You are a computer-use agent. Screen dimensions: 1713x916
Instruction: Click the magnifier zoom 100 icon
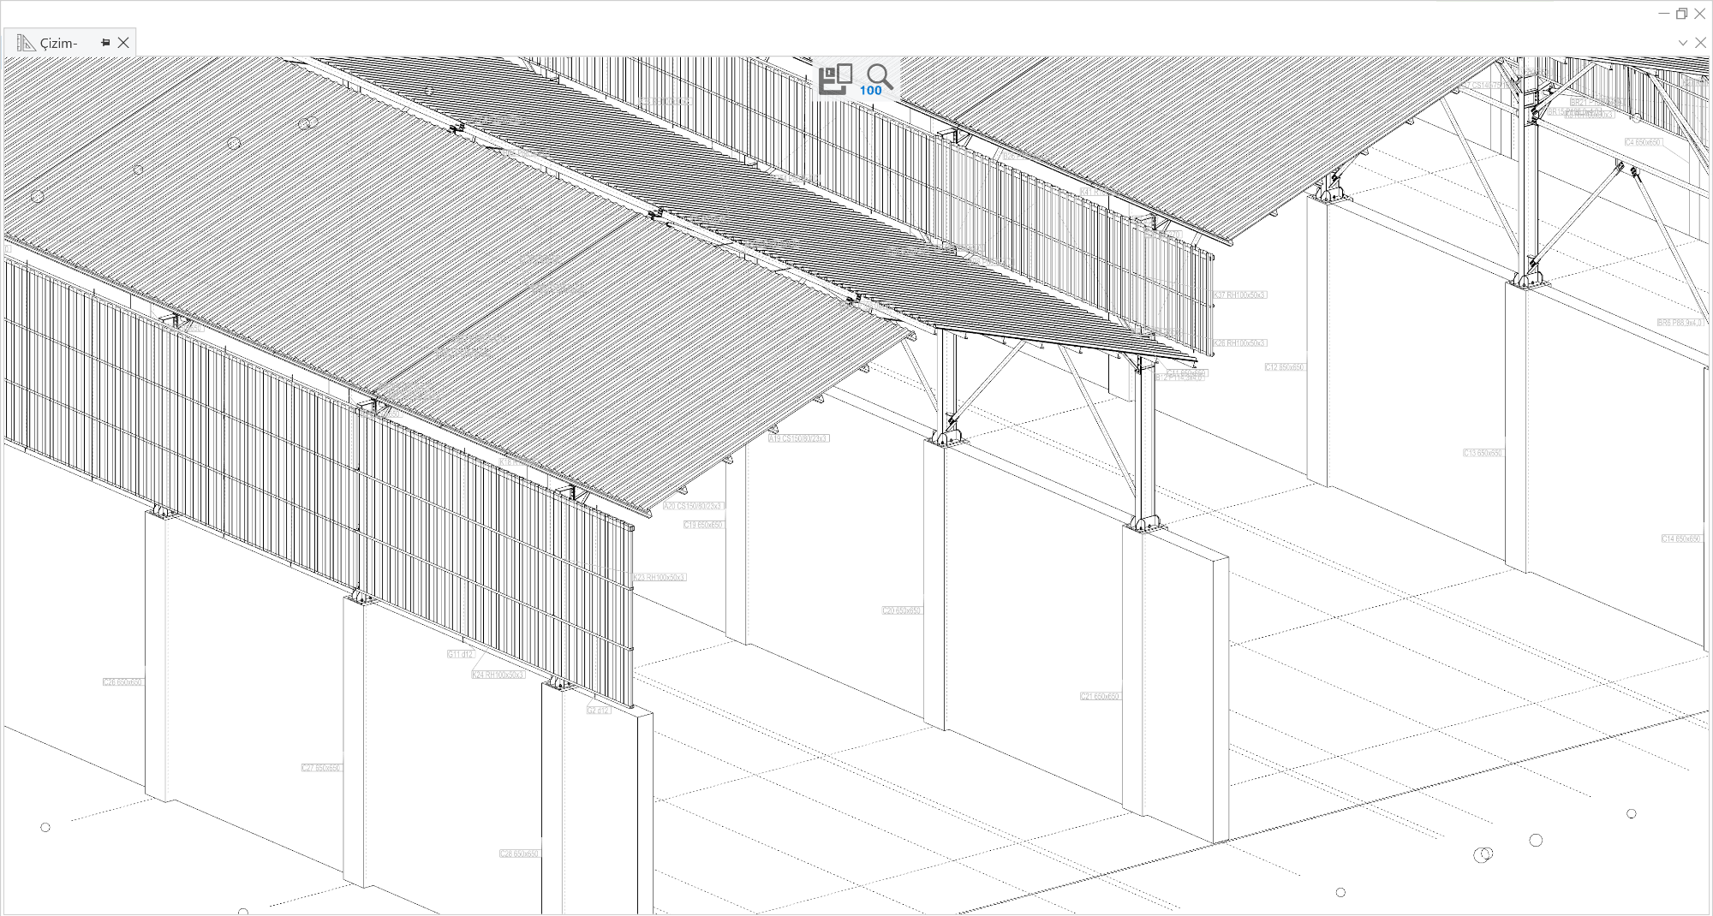[878, 79]
